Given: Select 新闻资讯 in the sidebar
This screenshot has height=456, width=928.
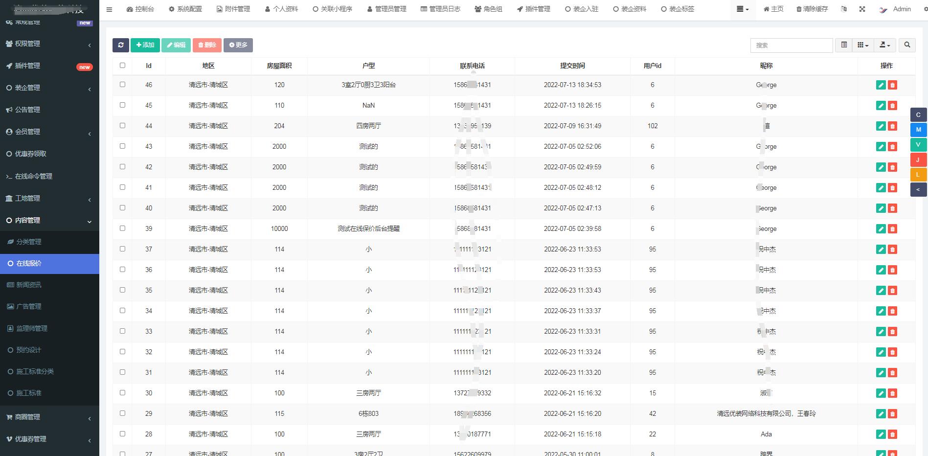Looking at the screenshot, I should click(29, 285).
